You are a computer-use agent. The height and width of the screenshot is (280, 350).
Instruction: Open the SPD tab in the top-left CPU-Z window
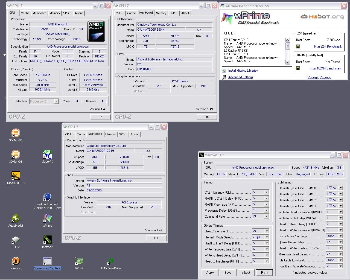(66, 13)
